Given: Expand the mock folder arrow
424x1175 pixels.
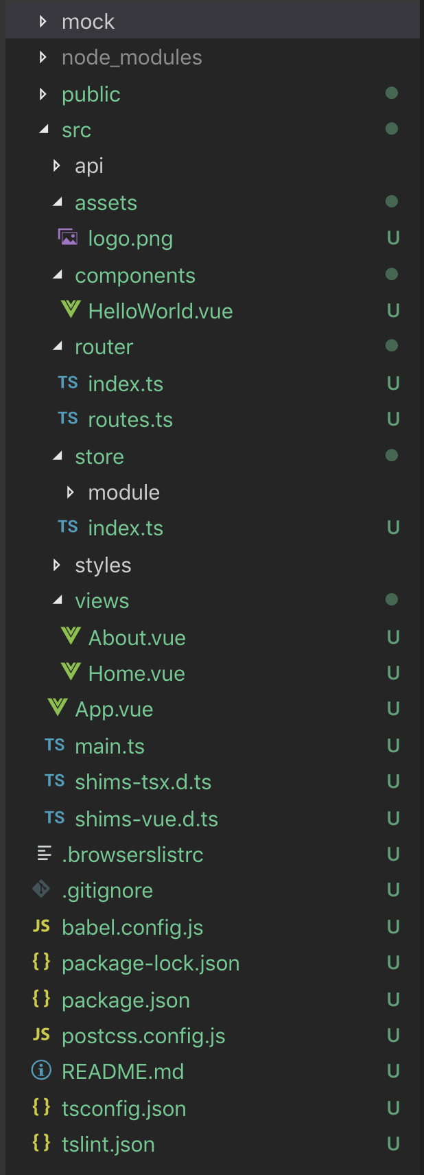Looking at the screenshot, I should pyautogui.click(x=43, y=21).
